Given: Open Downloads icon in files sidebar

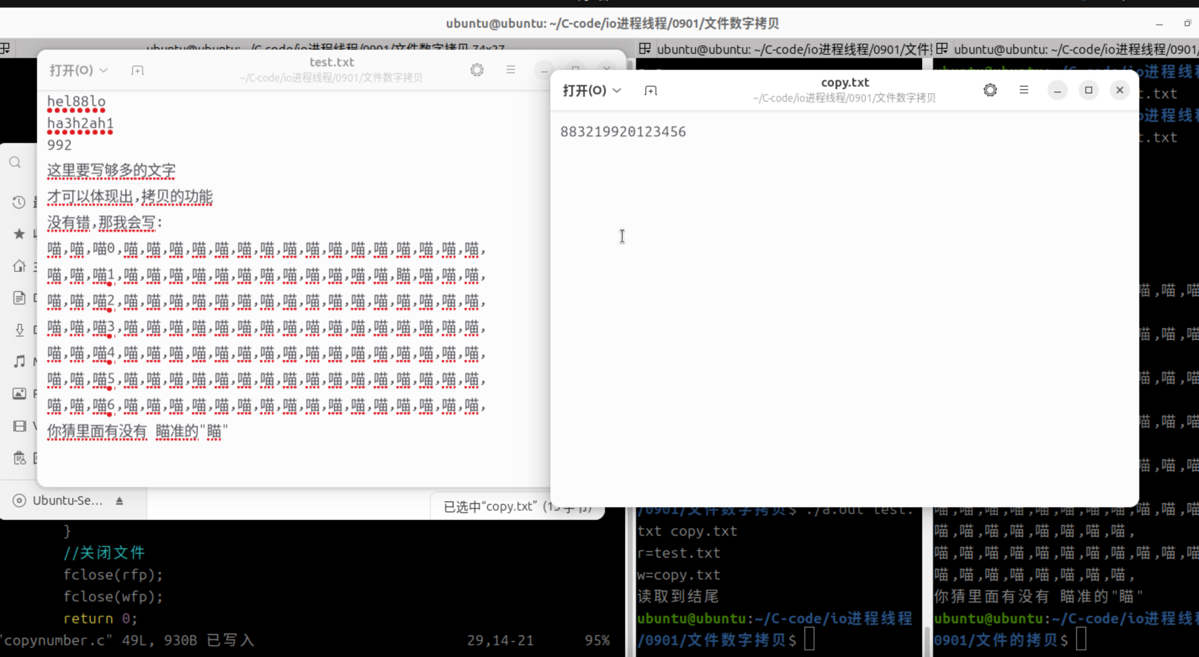Looking at the screenshot, I should coord(19,330).
